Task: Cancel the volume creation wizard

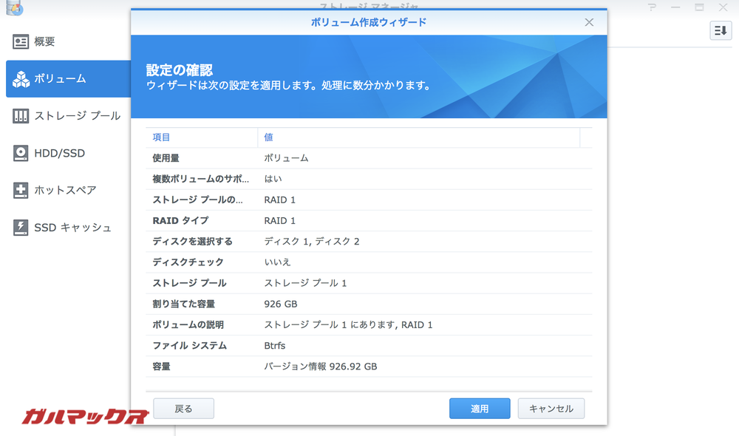Action: click(551, 408)
